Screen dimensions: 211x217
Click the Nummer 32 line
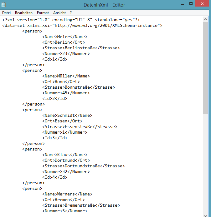pyautogui.click(x=66, y=172)
